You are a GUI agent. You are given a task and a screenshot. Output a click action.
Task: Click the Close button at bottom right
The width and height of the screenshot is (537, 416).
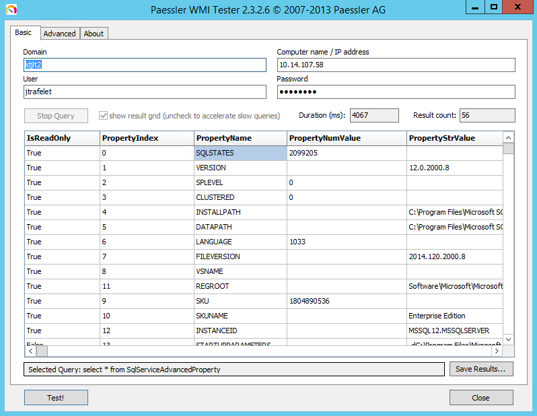point(480,398)
